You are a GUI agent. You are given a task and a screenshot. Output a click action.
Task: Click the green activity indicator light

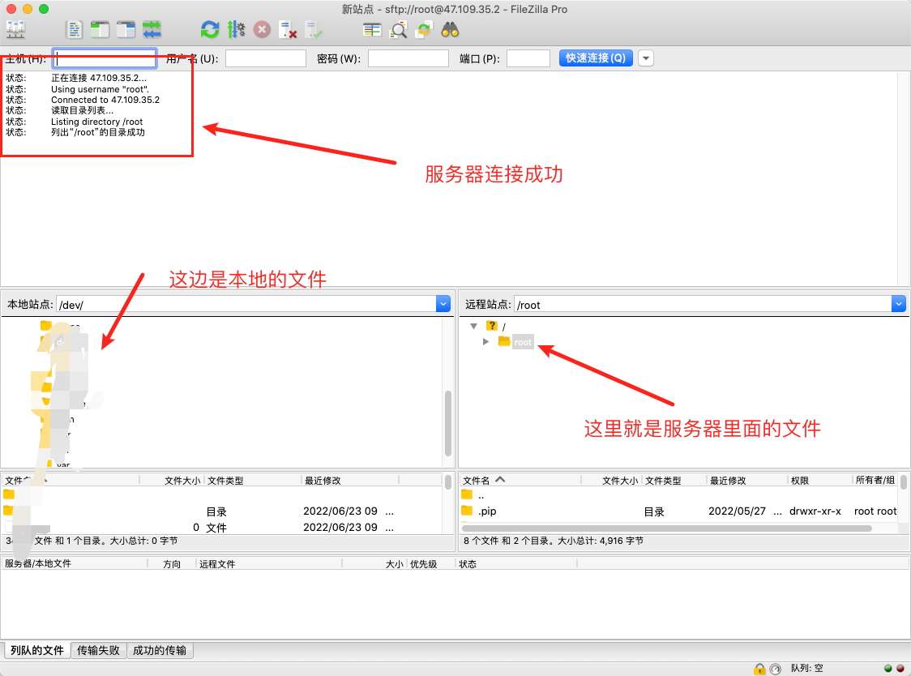coord(887,669)
